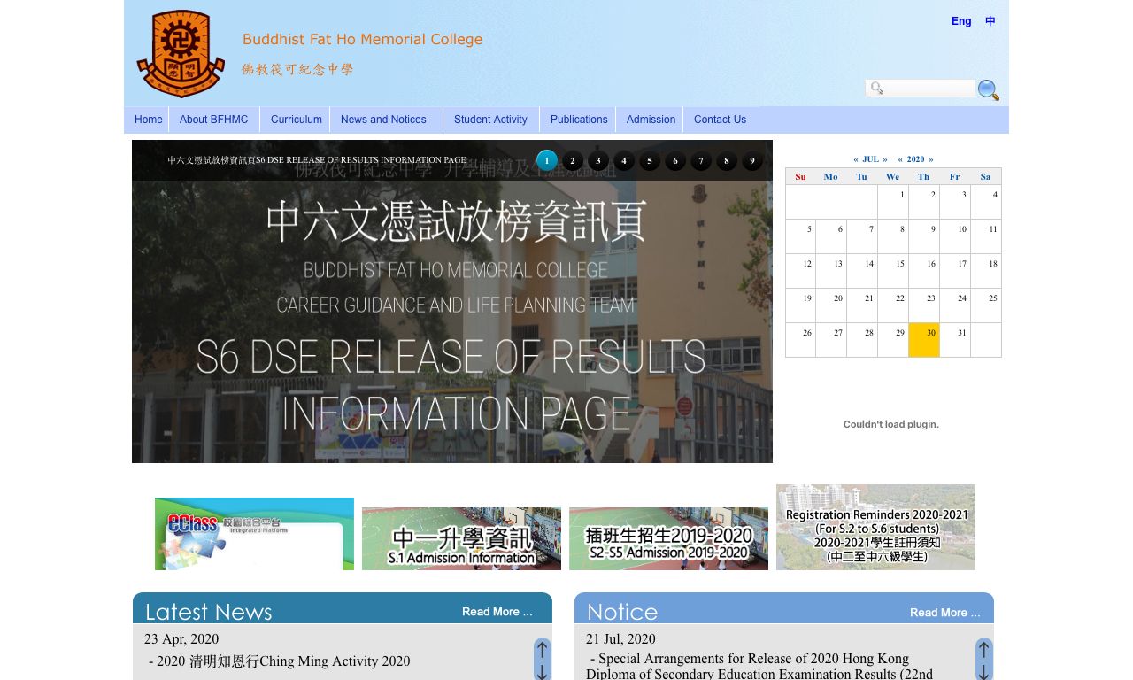Viewport: 1133px width, 680px height.
Task: Go to slide 4 of the banner
Action: point(624,160)
